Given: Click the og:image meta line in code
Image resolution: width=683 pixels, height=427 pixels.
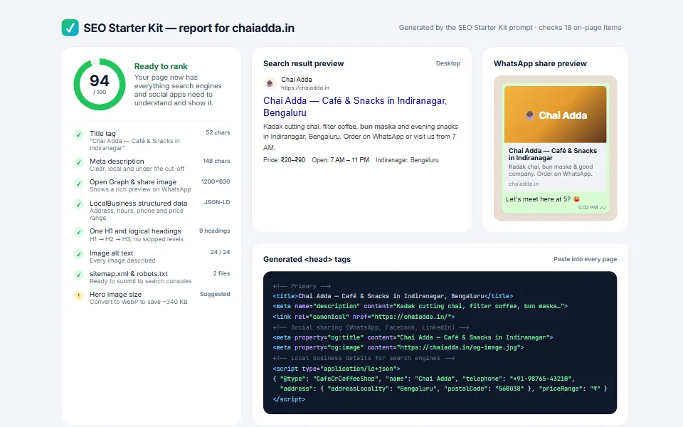Looking at the screenshot, I should (x=398, y=348).
